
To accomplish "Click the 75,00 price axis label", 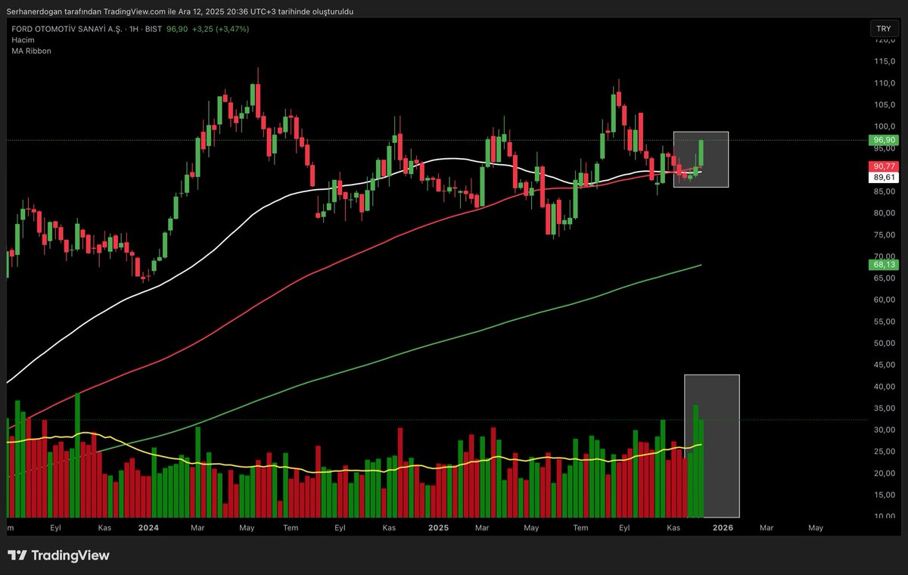I will [885, 235].
